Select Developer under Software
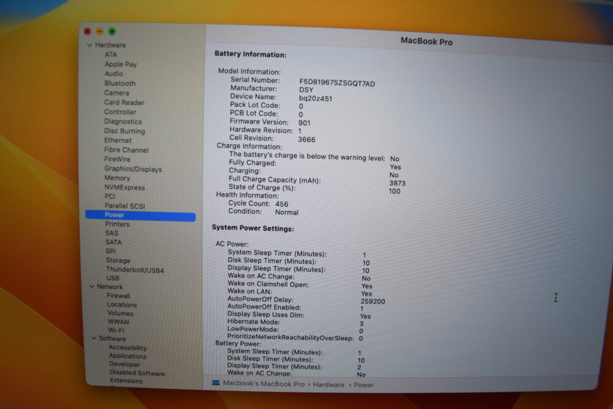Viewport: 613px width, 409px height. pos(124,364)
